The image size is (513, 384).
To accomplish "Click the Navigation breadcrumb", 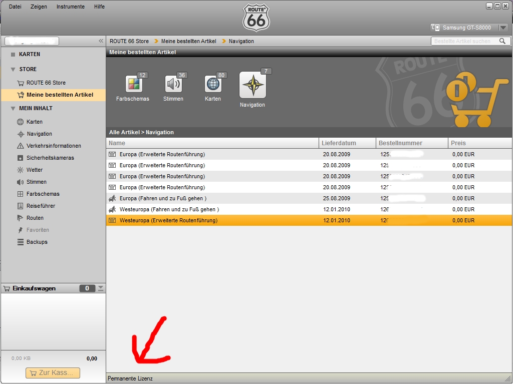I will 241,41.
